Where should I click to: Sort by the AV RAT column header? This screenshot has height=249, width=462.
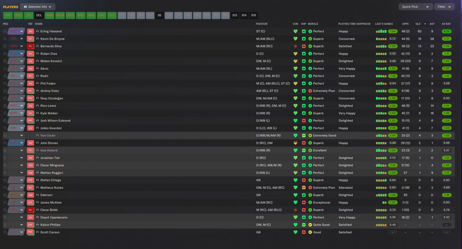(x=446, y=24)
